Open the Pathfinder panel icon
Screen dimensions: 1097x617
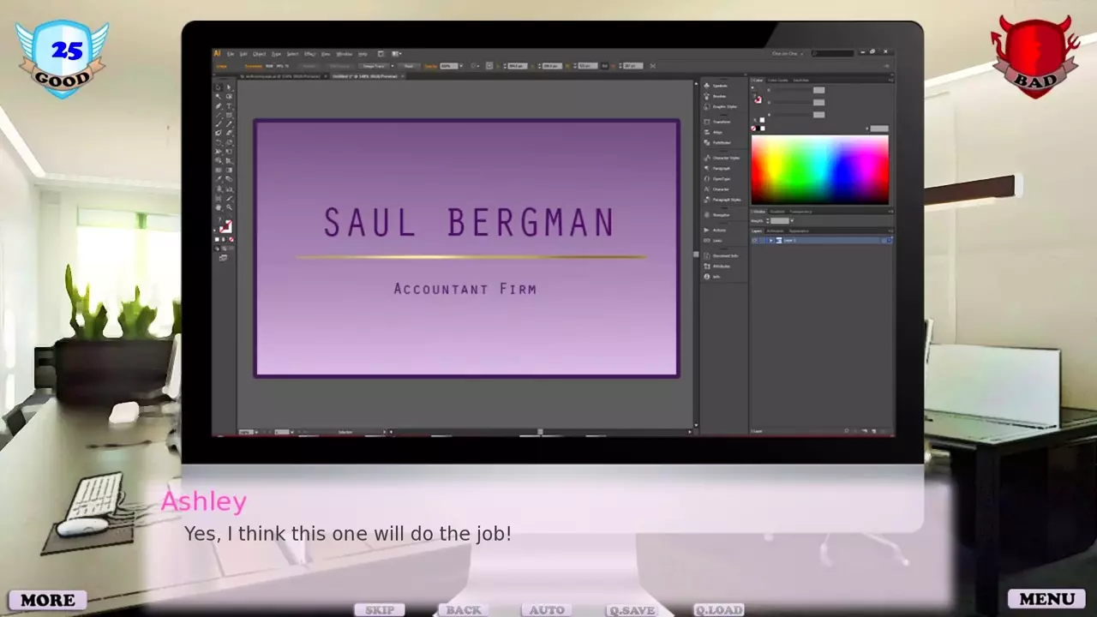tap(707, 142)
